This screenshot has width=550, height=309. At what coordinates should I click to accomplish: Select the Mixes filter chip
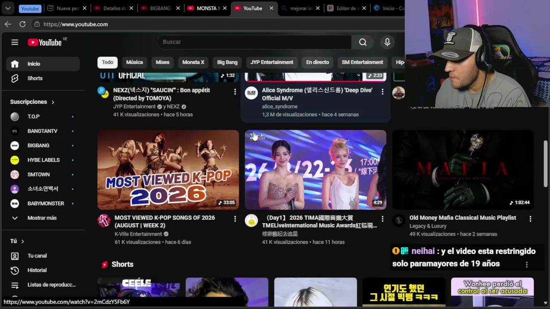click(162, 62)
